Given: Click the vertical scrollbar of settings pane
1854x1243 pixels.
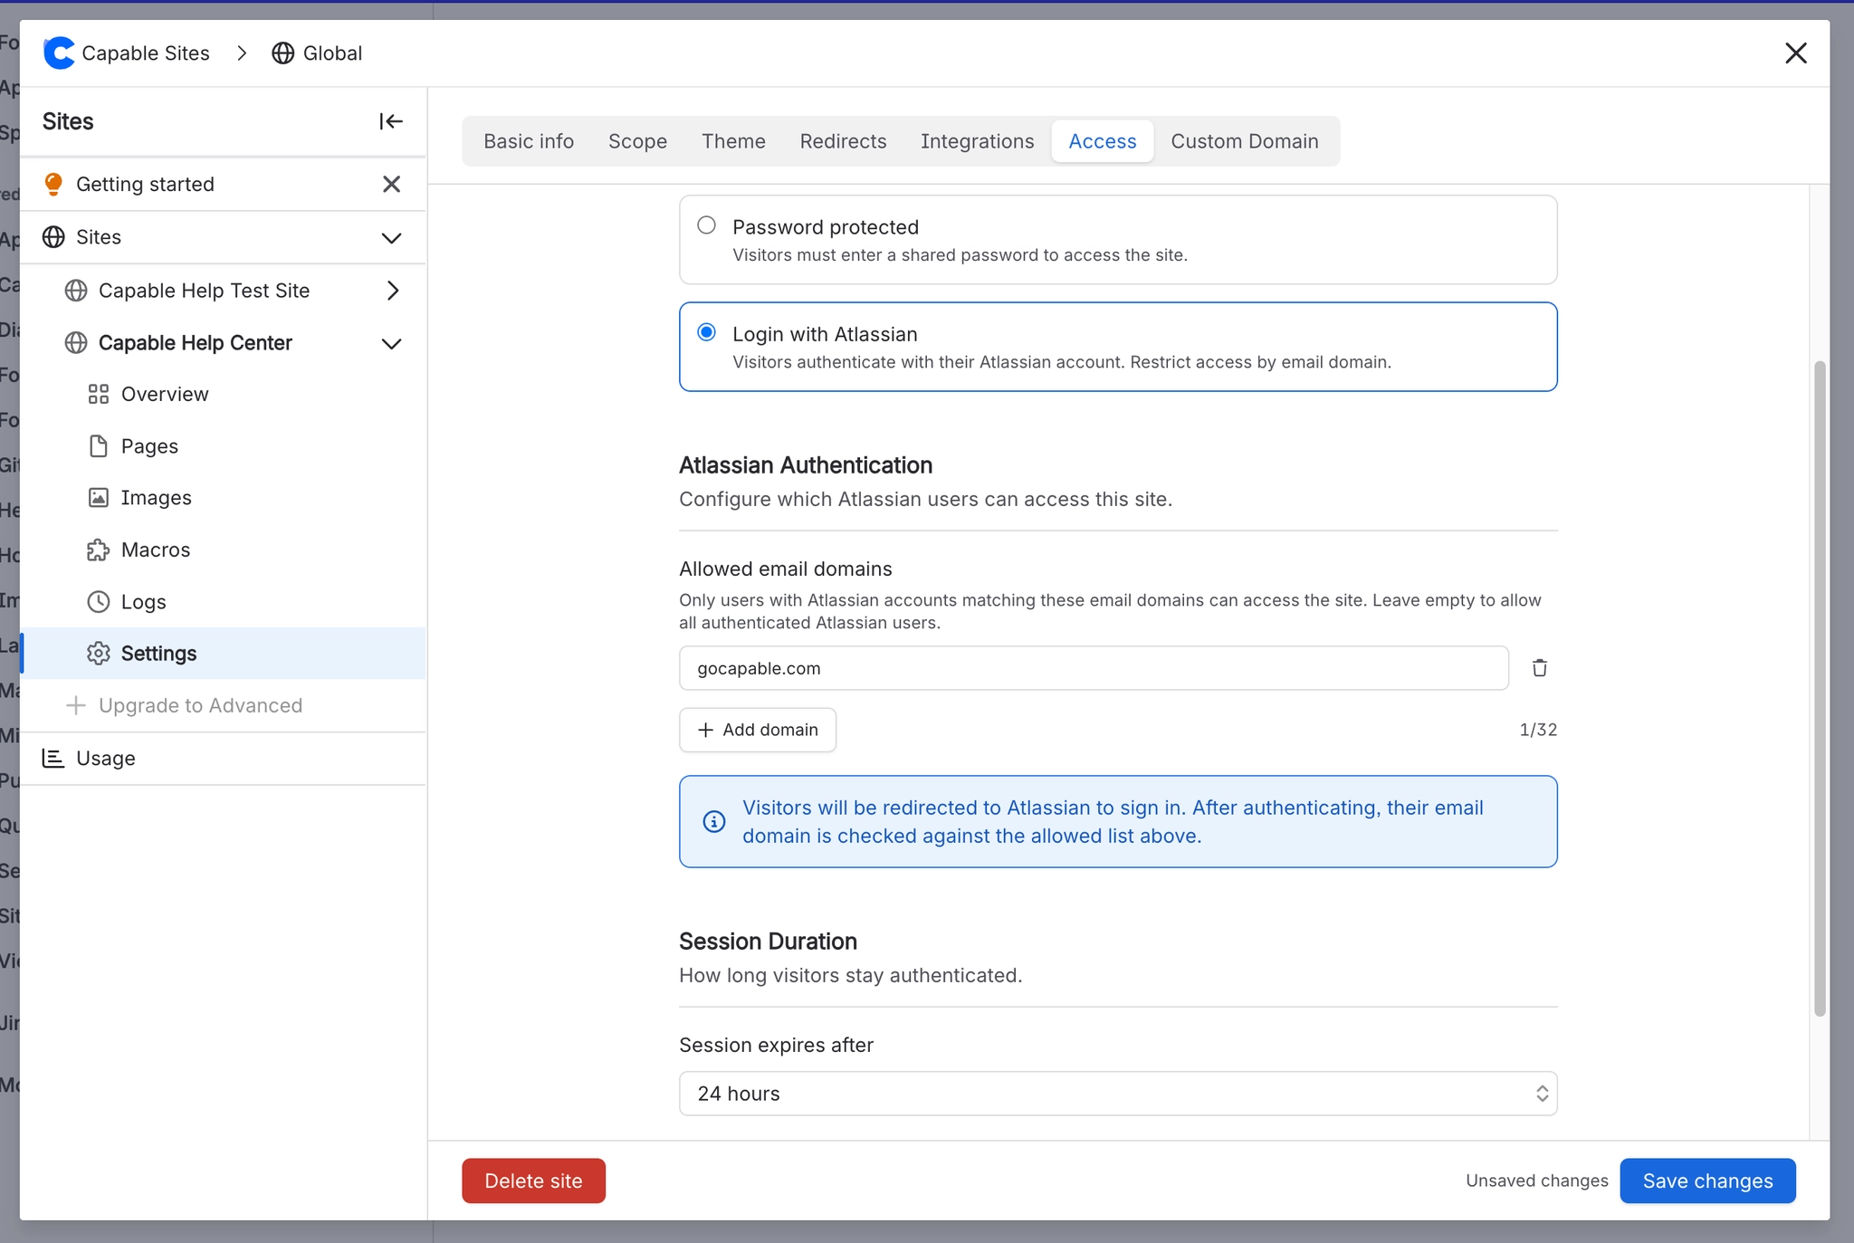Looking at the screenshot, I should tap(1820, 688).
